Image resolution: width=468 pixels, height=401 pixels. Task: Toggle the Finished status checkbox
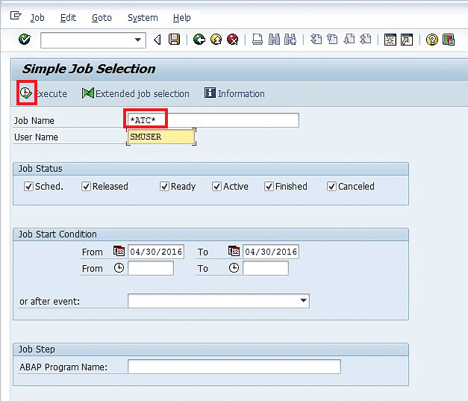coord(269,187)
